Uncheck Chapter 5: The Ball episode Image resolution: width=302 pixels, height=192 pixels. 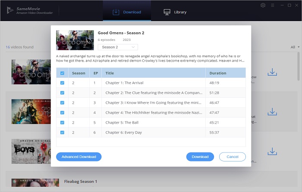pos(62,122)
